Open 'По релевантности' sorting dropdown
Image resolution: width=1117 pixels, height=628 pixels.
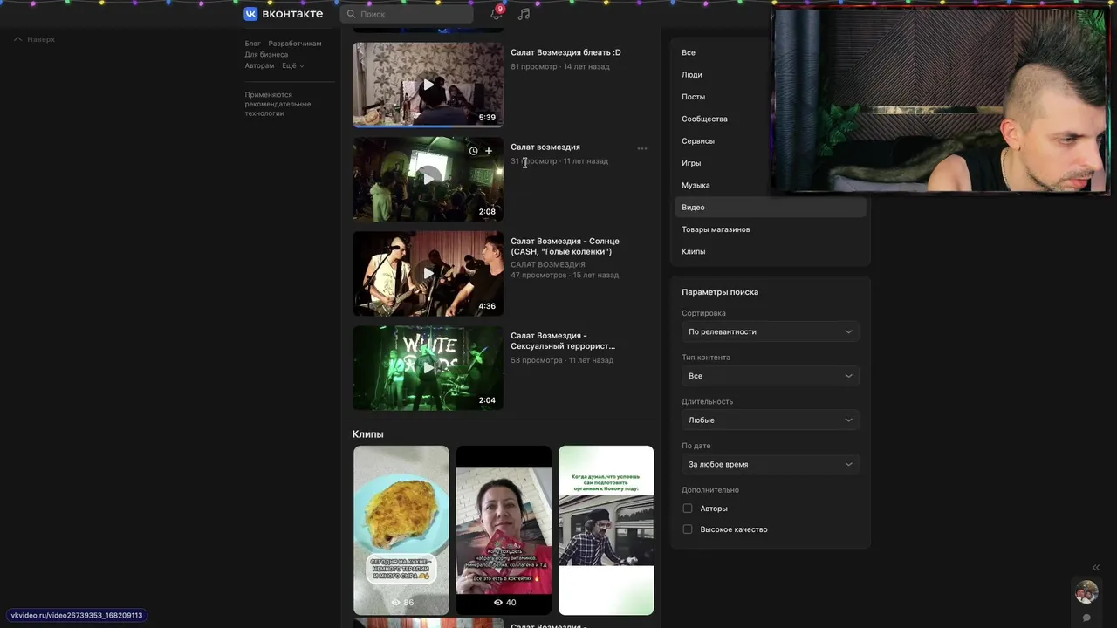(771, 331)
